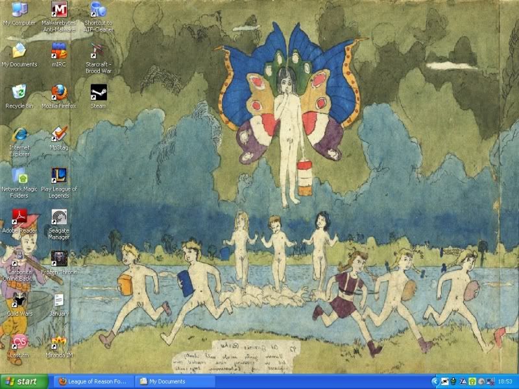Select the Carbonite Online Backup shortcut
Viewport: 519px width, 389px height.
(19, 266)
